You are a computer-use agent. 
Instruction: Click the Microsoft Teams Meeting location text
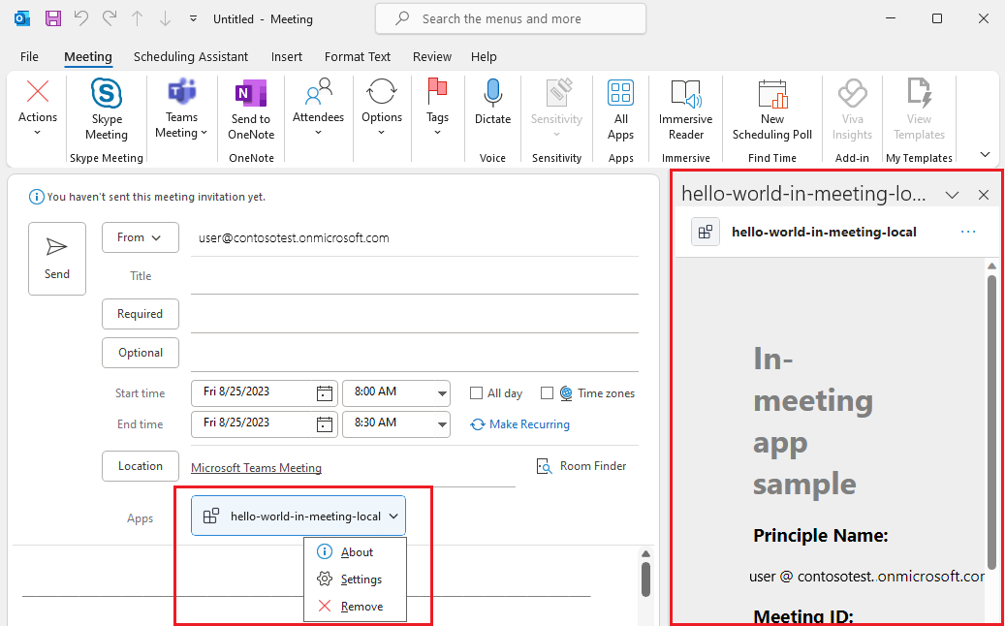click(257, 468)
